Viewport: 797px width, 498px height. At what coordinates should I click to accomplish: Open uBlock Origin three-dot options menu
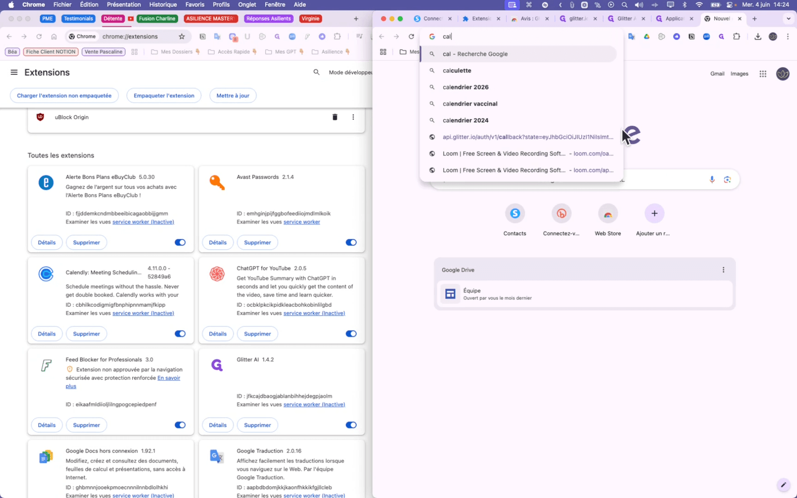click(353, 117)
